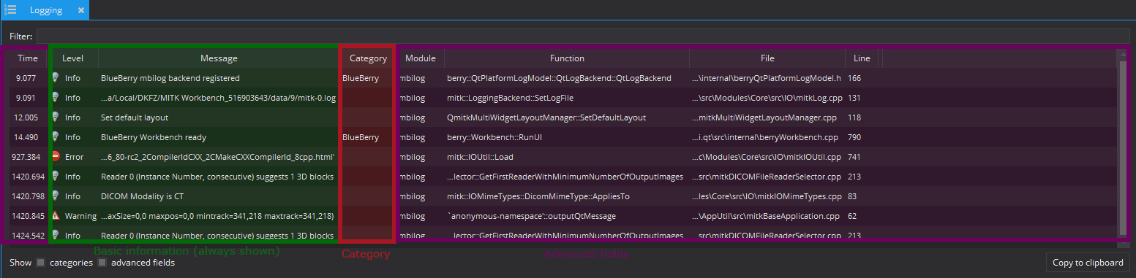Click the Logging view list icon
The width and height of the screenshot is (1136, 278).
(11, 10)
